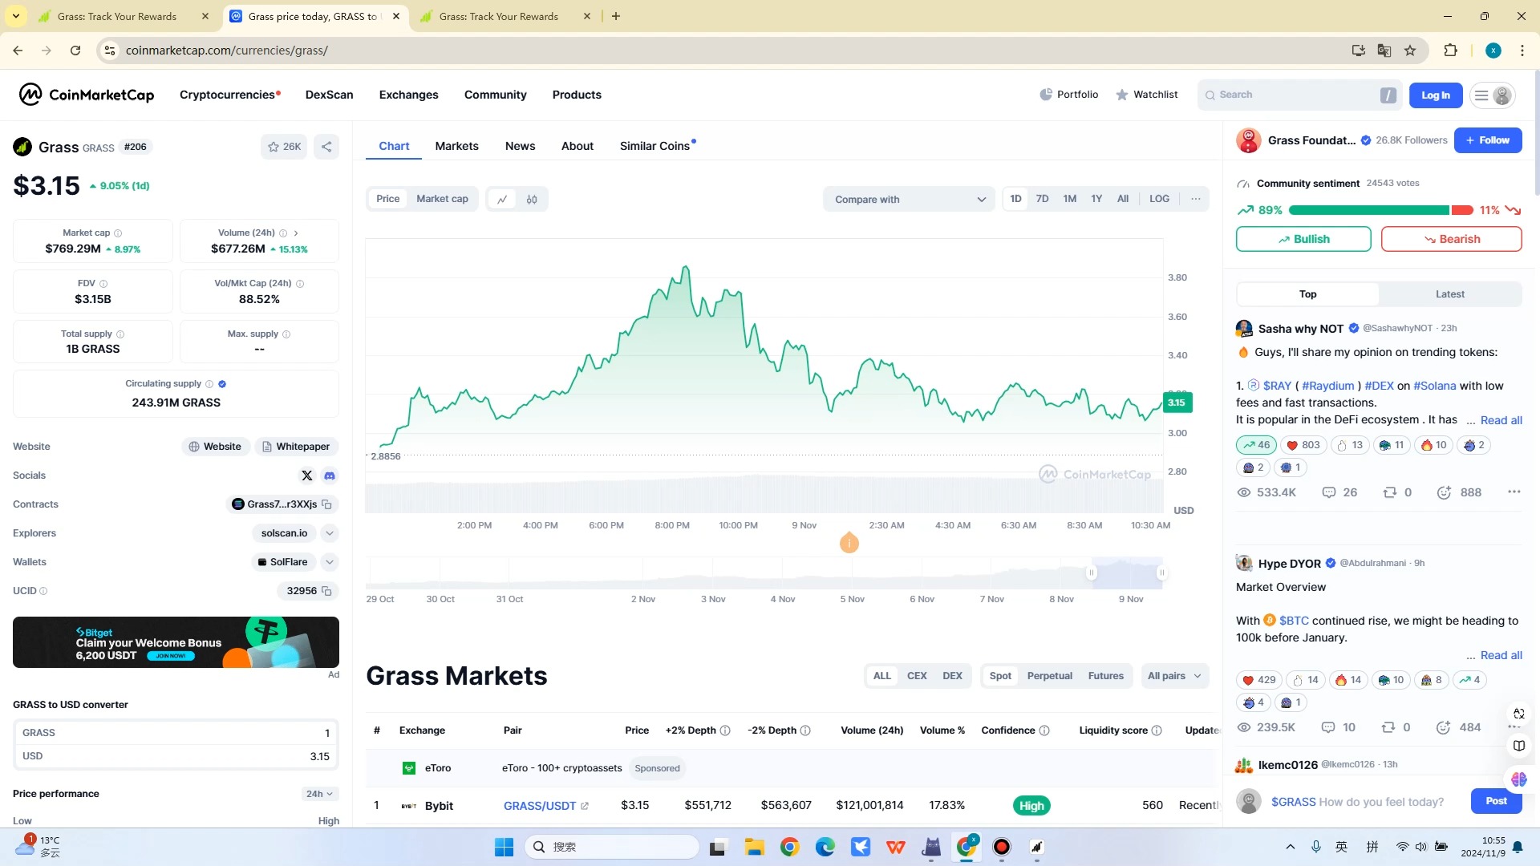Toggle the 1D timeframe chart view

click(x=1015, y=199)
